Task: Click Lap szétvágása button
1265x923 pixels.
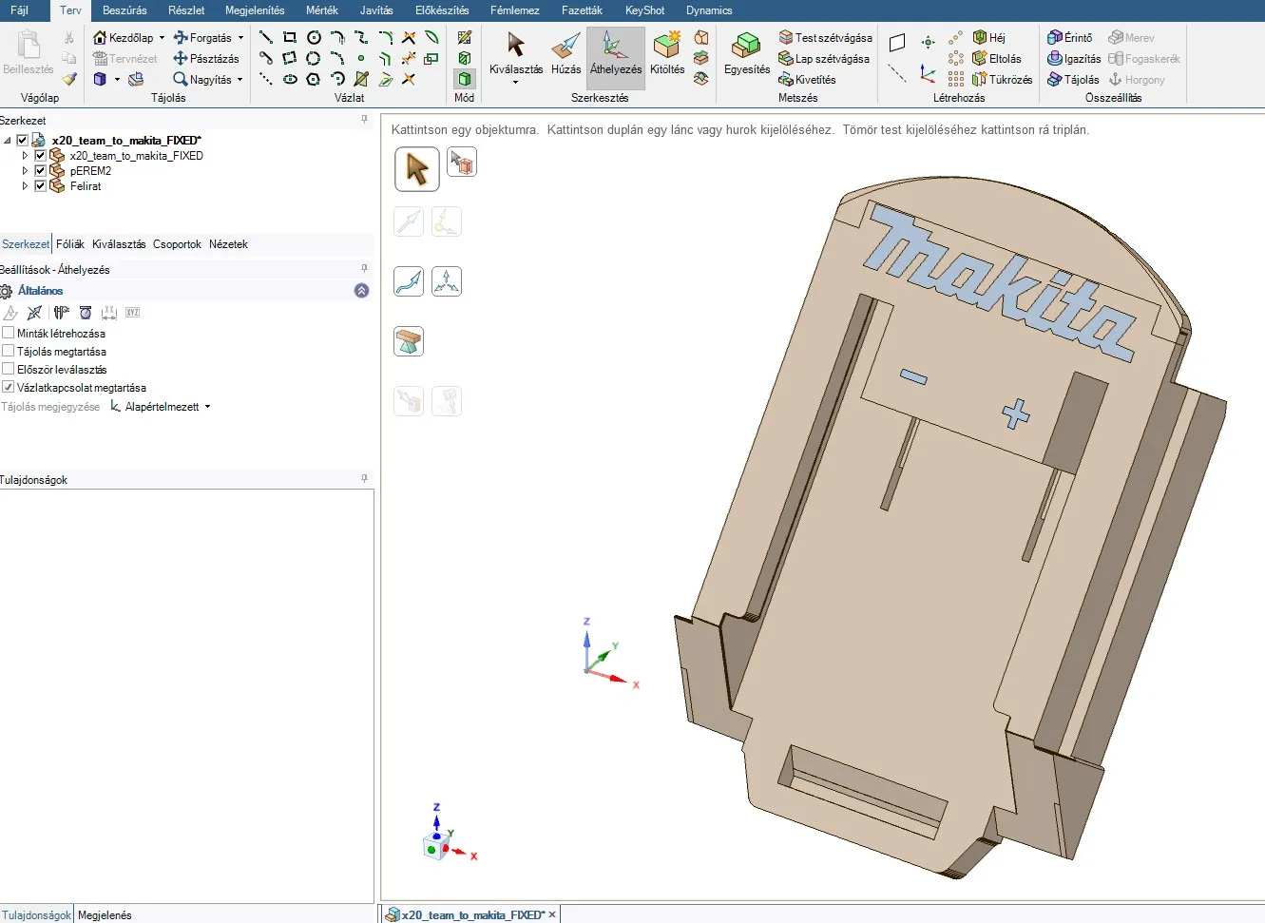Action: coord(823,59)
